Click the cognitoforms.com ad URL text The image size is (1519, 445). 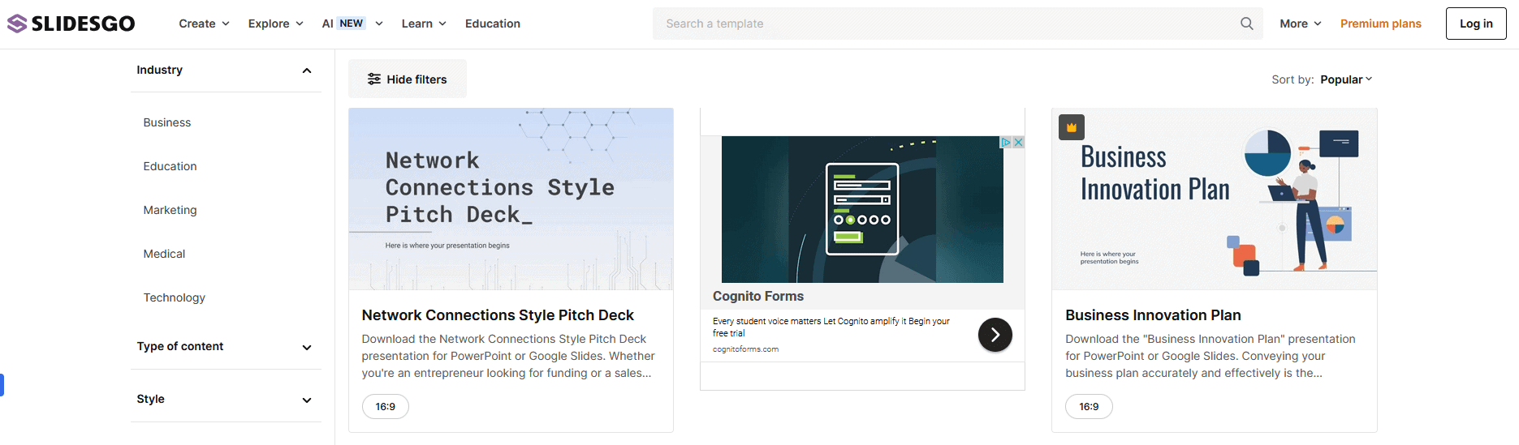745,349
